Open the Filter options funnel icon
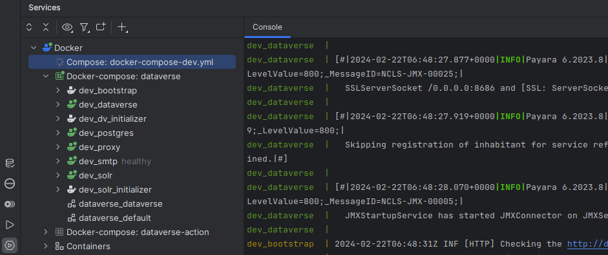 [x=84, y=27]
